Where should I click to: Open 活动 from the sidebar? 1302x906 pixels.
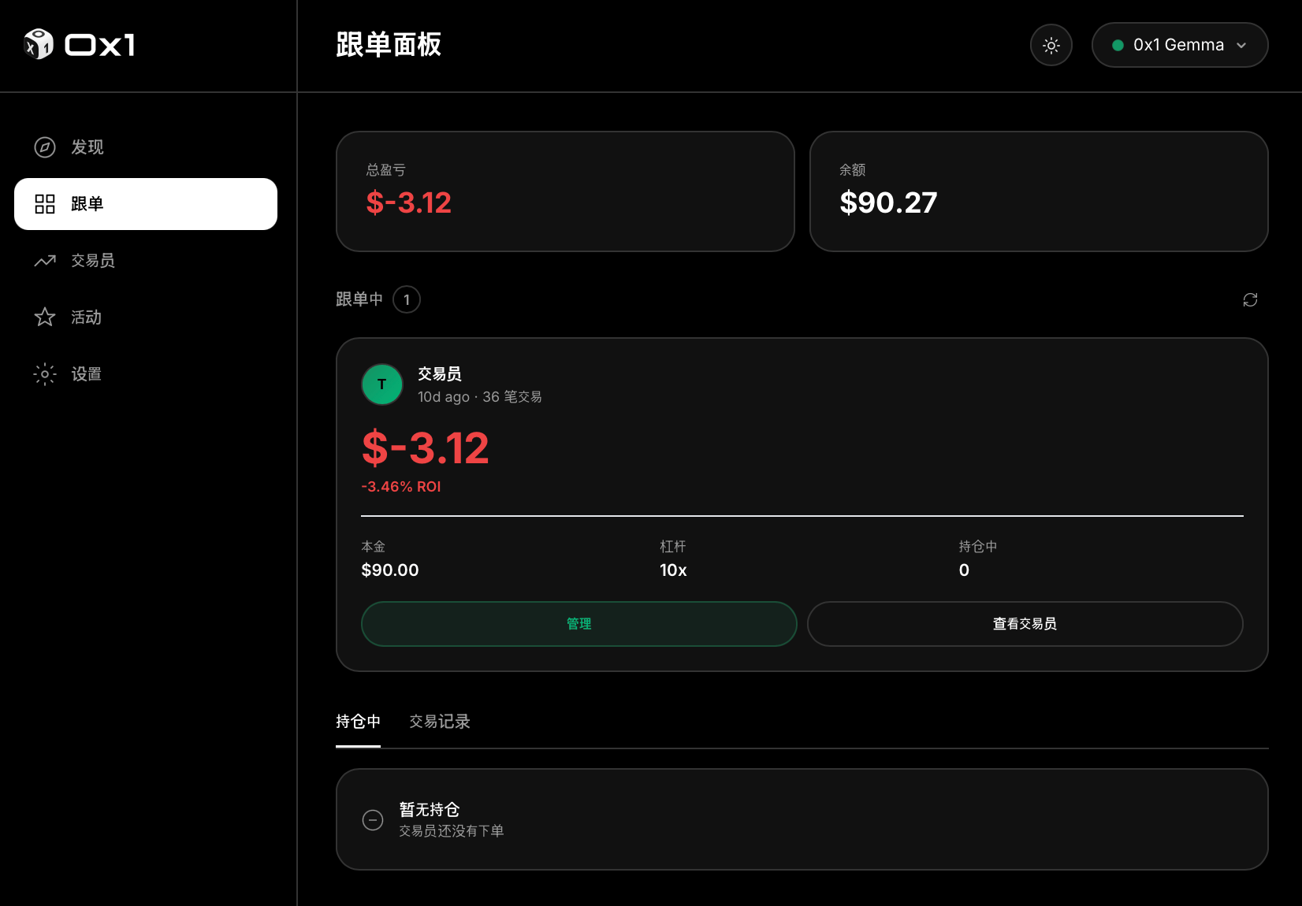(146, 317)
